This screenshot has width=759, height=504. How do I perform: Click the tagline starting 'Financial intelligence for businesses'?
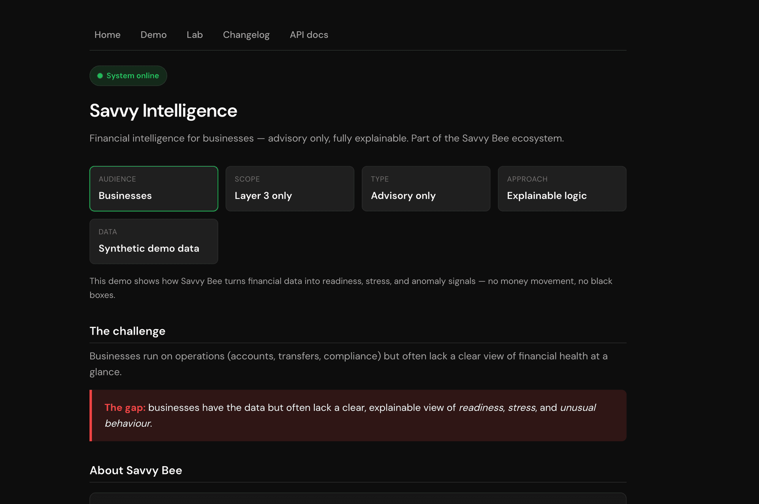(x=327, y=139)
